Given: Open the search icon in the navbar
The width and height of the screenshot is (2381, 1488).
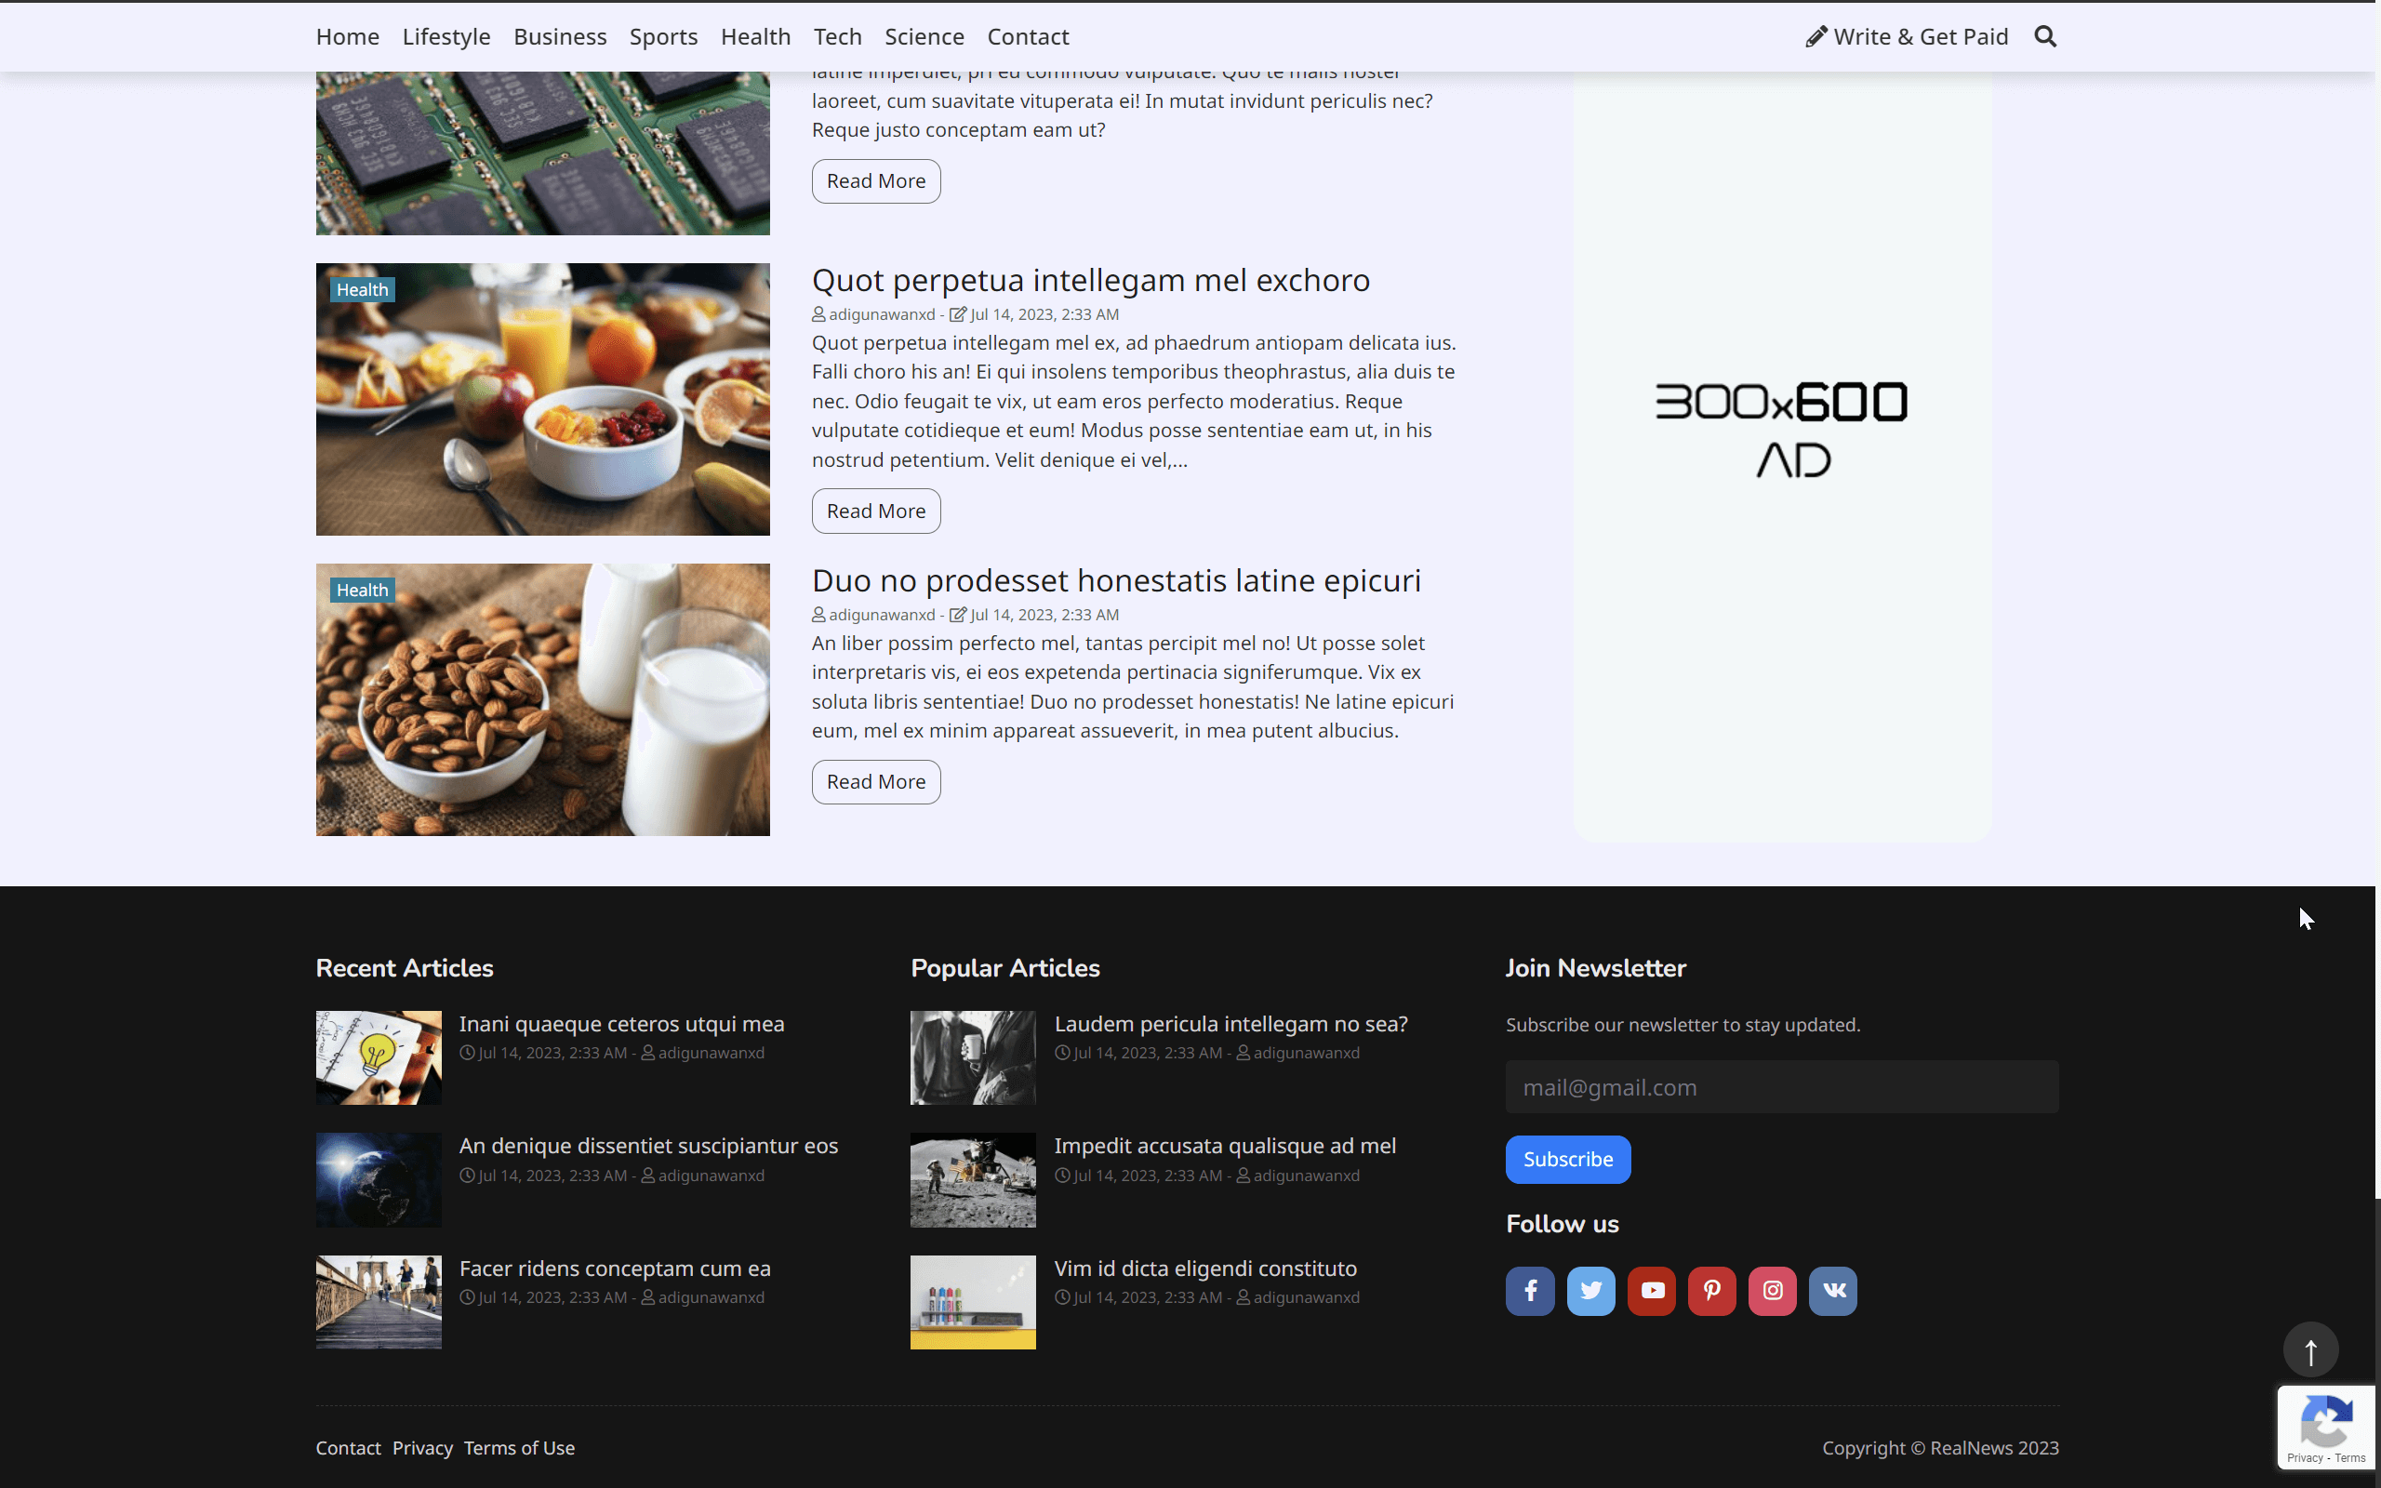Looking at the screenshot, I should click(2044, 36).
